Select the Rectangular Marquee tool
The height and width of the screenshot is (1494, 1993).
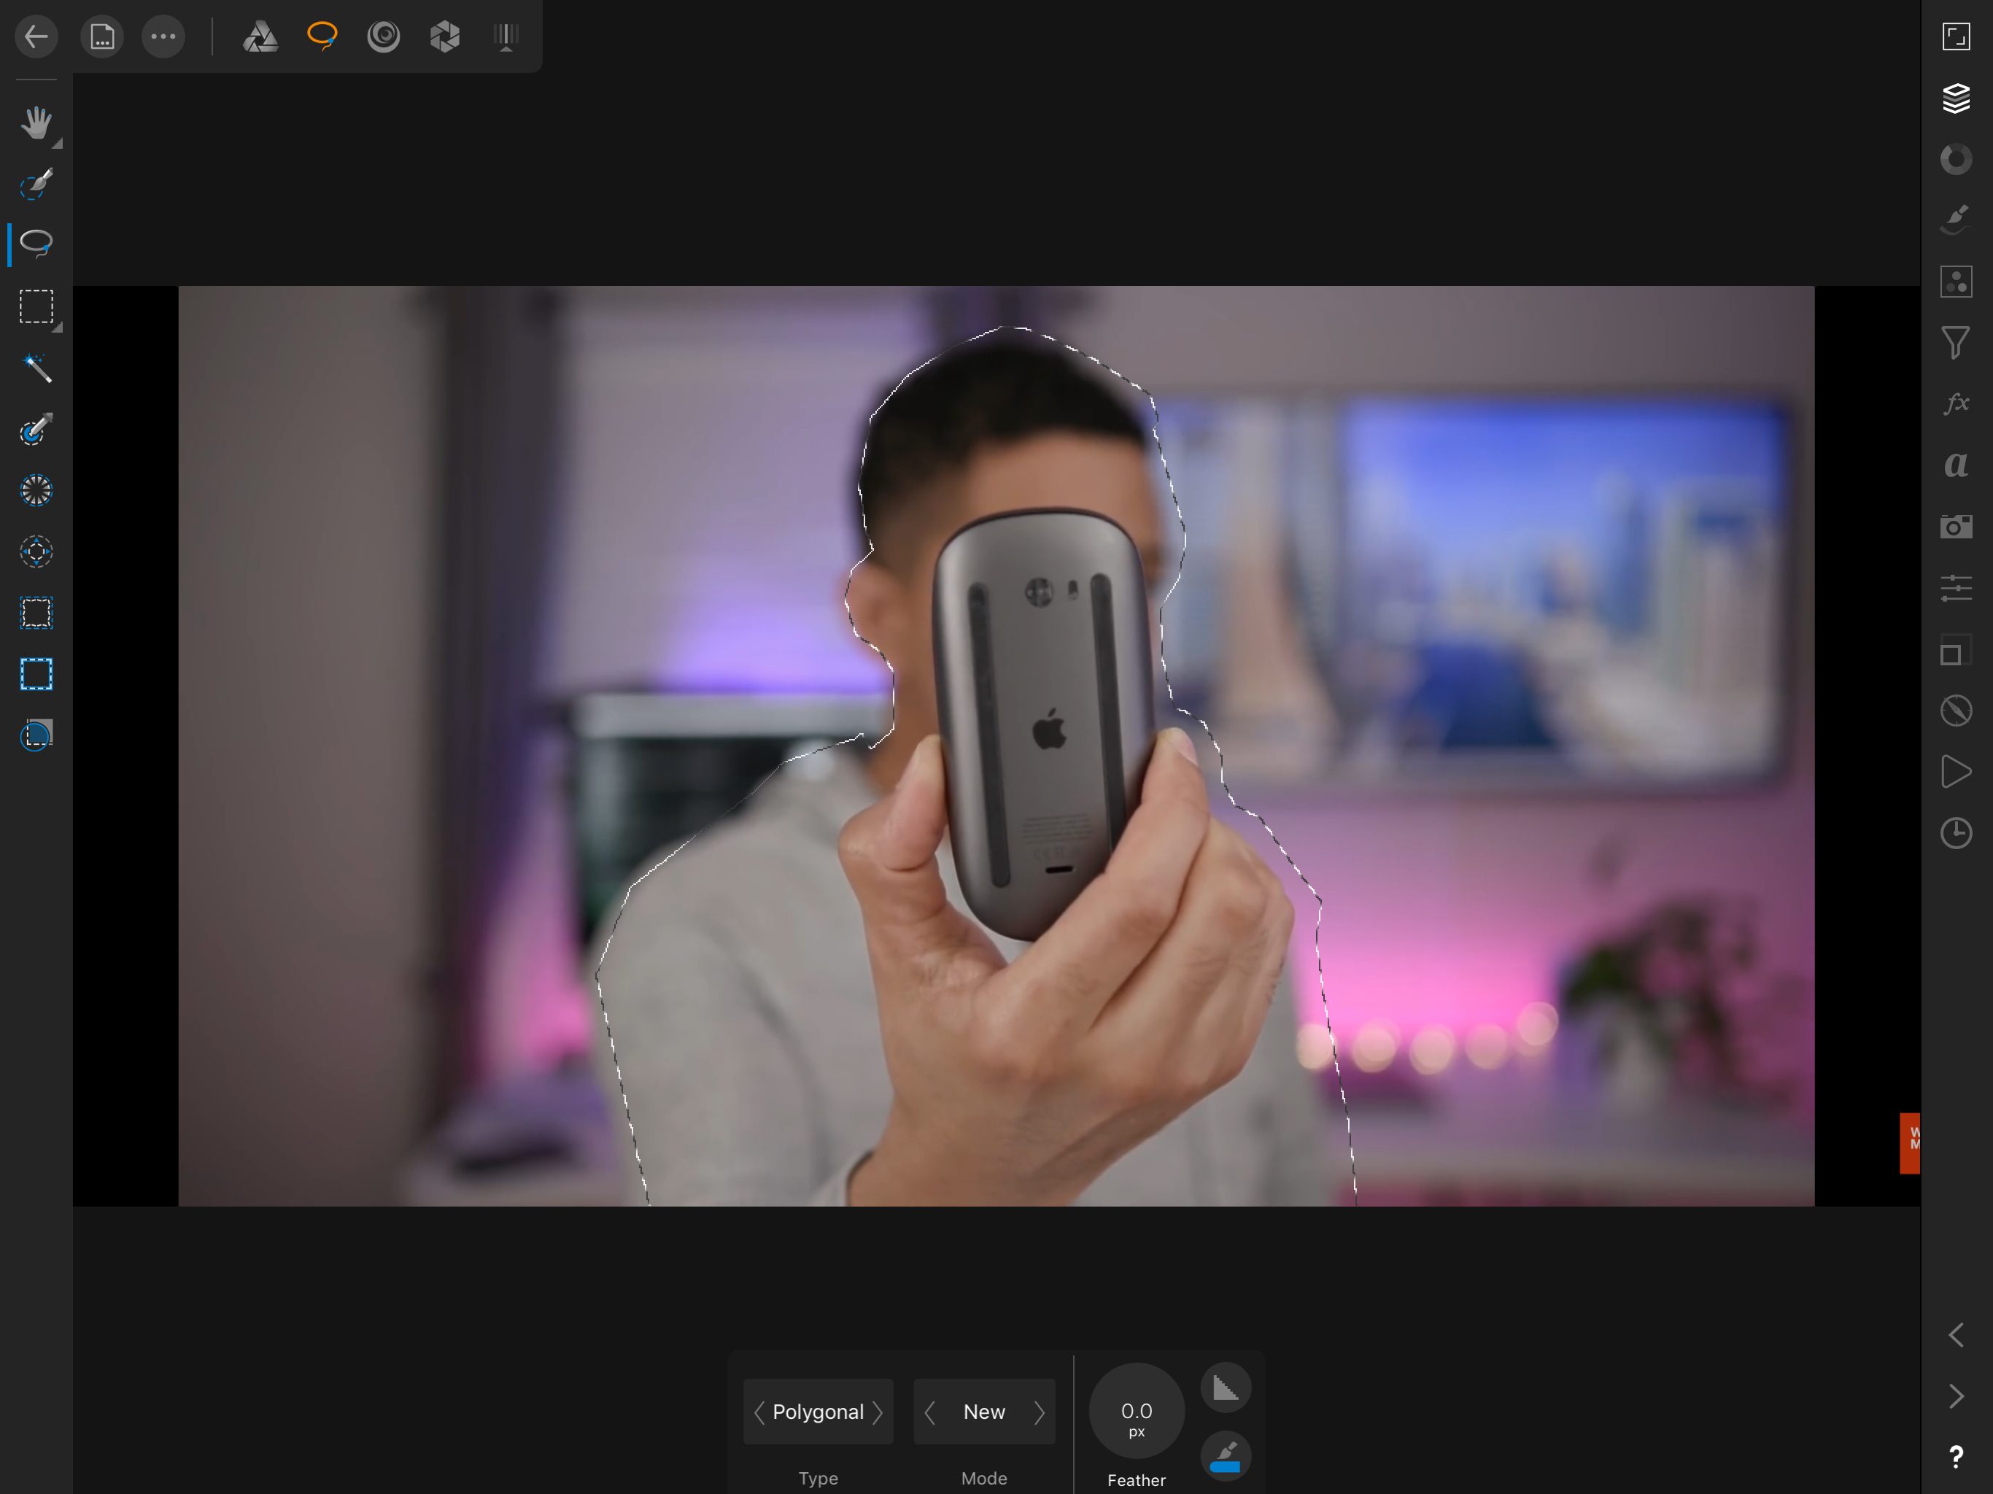pos(37,306)
